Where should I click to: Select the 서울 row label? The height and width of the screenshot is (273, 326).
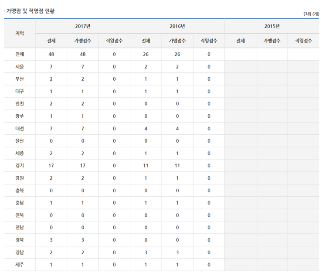point(20,67)
